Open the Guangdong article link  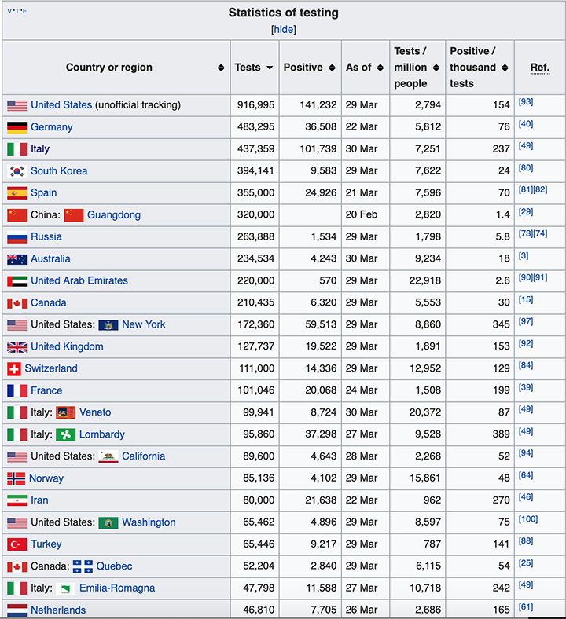tap(114, 215)
